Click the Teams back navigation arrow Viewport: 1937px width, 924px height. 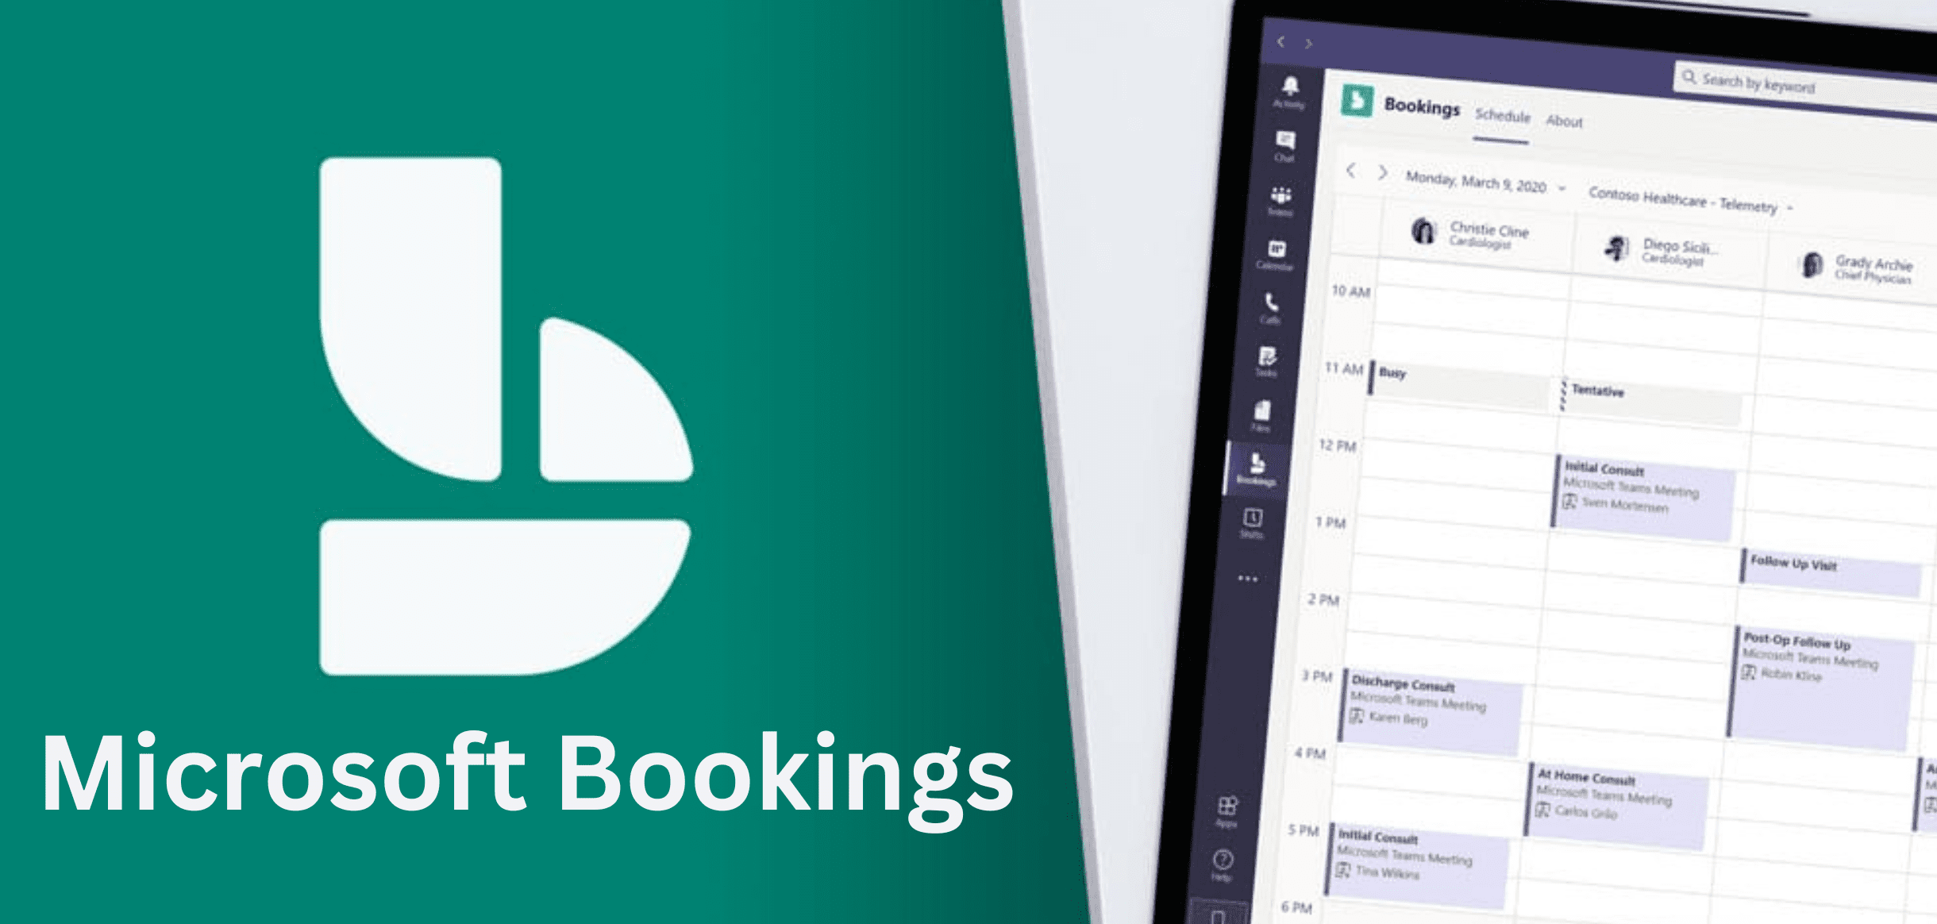[1280, 41]
